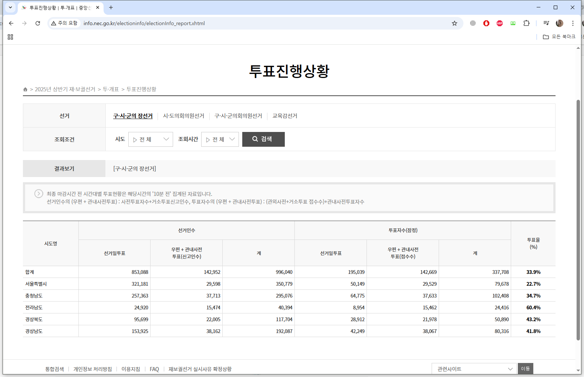Open the media control toolbar icon
Screen dimensions: 584x377
click(x=546, y=23)
